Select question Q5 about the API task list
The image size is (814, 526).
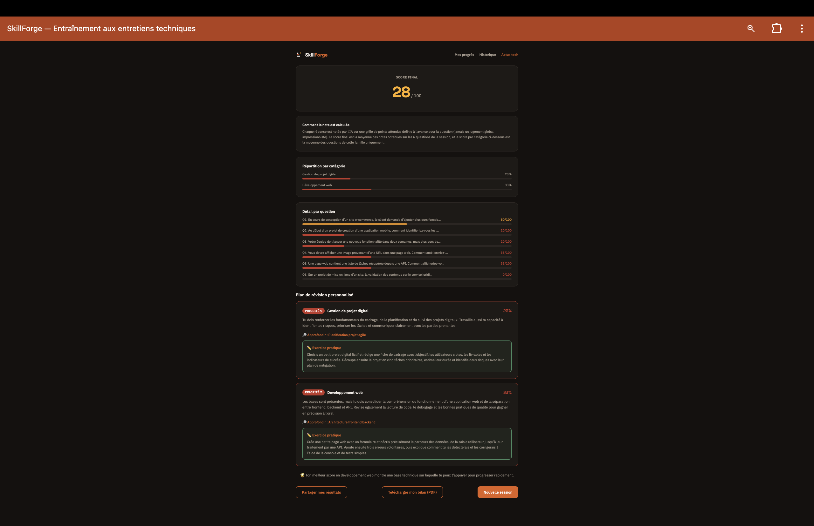point(373,263)
